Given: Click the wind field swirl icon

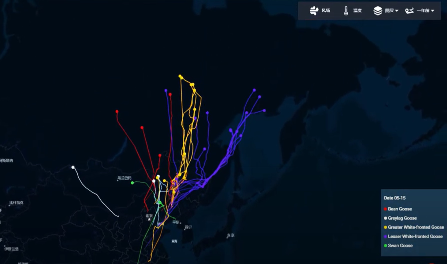Looking at the screenshot, I should pos(314,10).
